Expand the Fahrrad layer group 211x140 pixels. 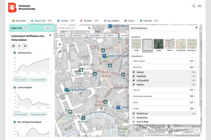164,90
